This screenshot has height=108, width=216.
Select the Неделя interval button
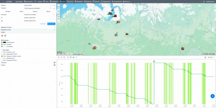coord(35,12)
